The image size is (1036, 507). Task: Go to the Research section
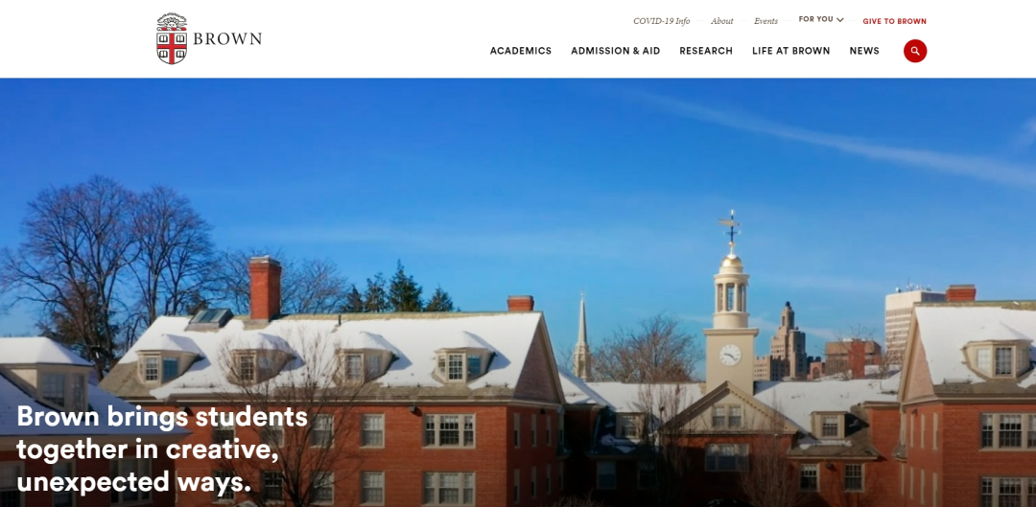click(706, 51)
